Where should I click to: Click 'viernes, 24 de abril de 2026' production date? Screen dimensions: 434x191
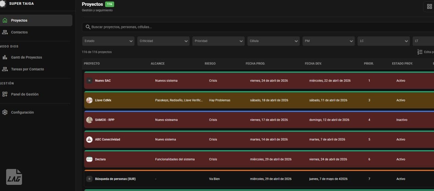[x=269, y=81]
